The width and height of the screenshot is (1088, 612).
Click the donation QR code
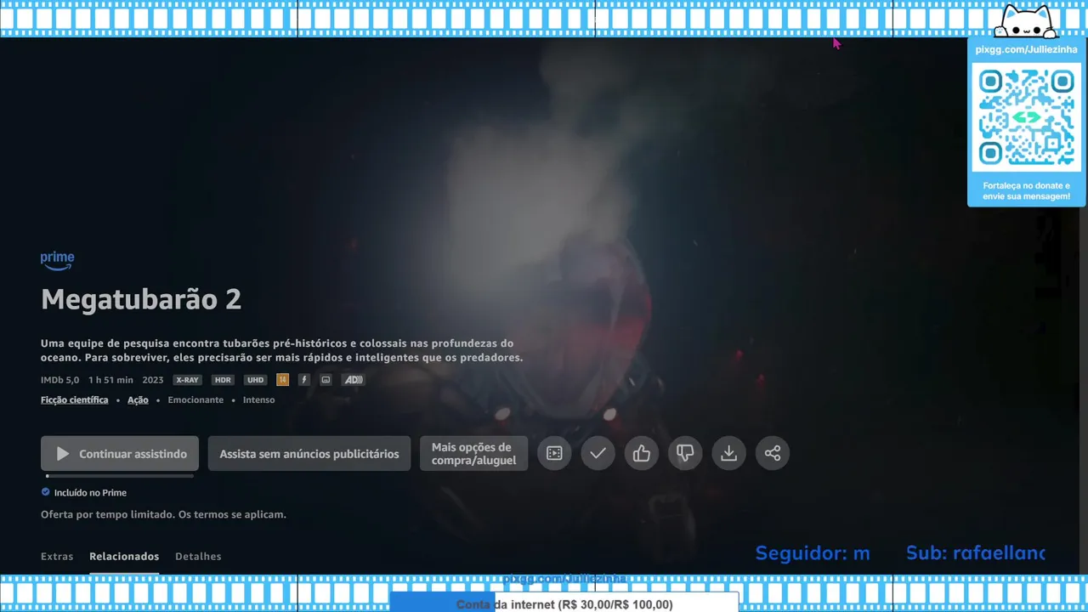point(1026,117)
